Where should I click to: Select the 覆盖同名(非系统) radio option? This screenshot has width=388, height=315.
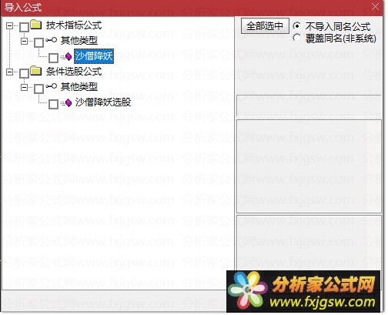(x=296, y=38)
